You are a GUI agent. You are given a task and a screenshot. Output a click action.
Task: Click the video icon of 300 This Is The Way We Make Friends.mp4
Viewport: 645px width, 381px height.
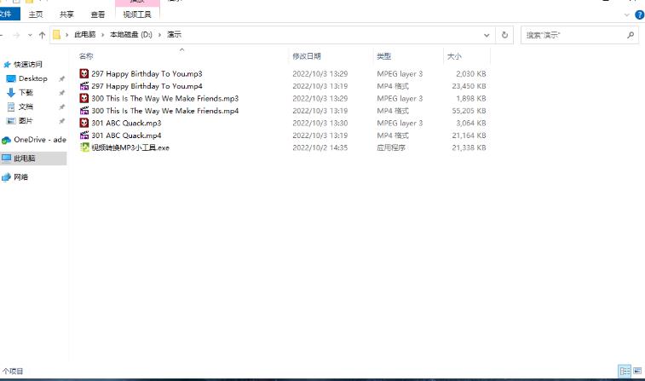coord(84,111)
